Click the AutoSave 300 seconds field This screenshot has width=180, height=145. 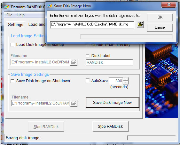(116, 81)
